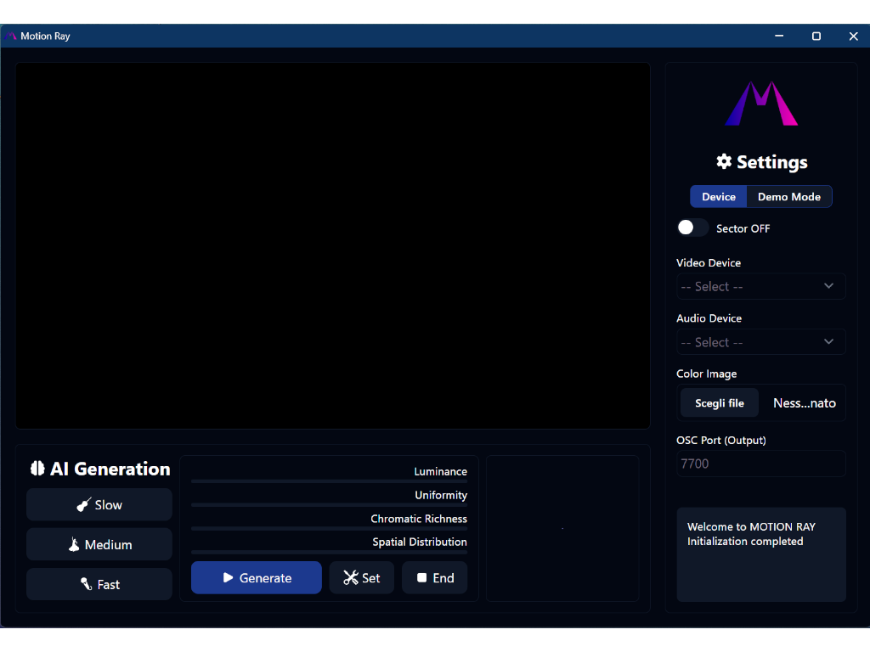The image size is (870, 652).
Task: Click the OSC Port output field
Action: [x=760, y=464]
